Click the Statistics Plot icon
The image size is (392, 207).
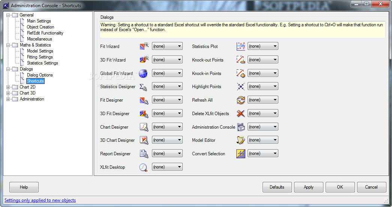pos(241,46)
